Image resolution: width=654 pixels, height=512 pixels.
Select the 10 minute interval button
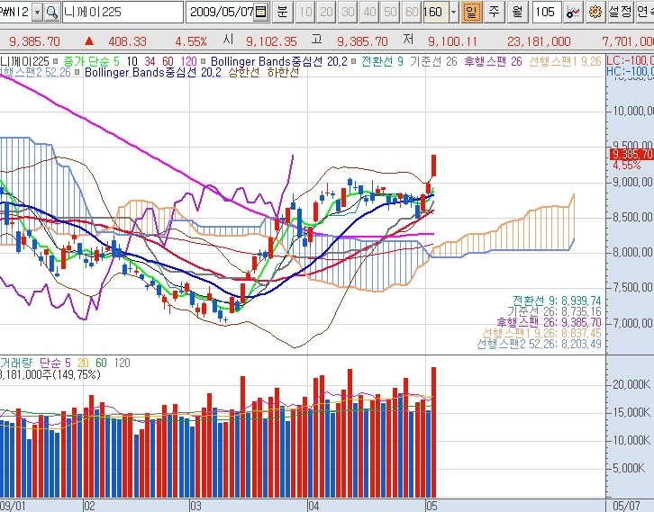(304, 13)
